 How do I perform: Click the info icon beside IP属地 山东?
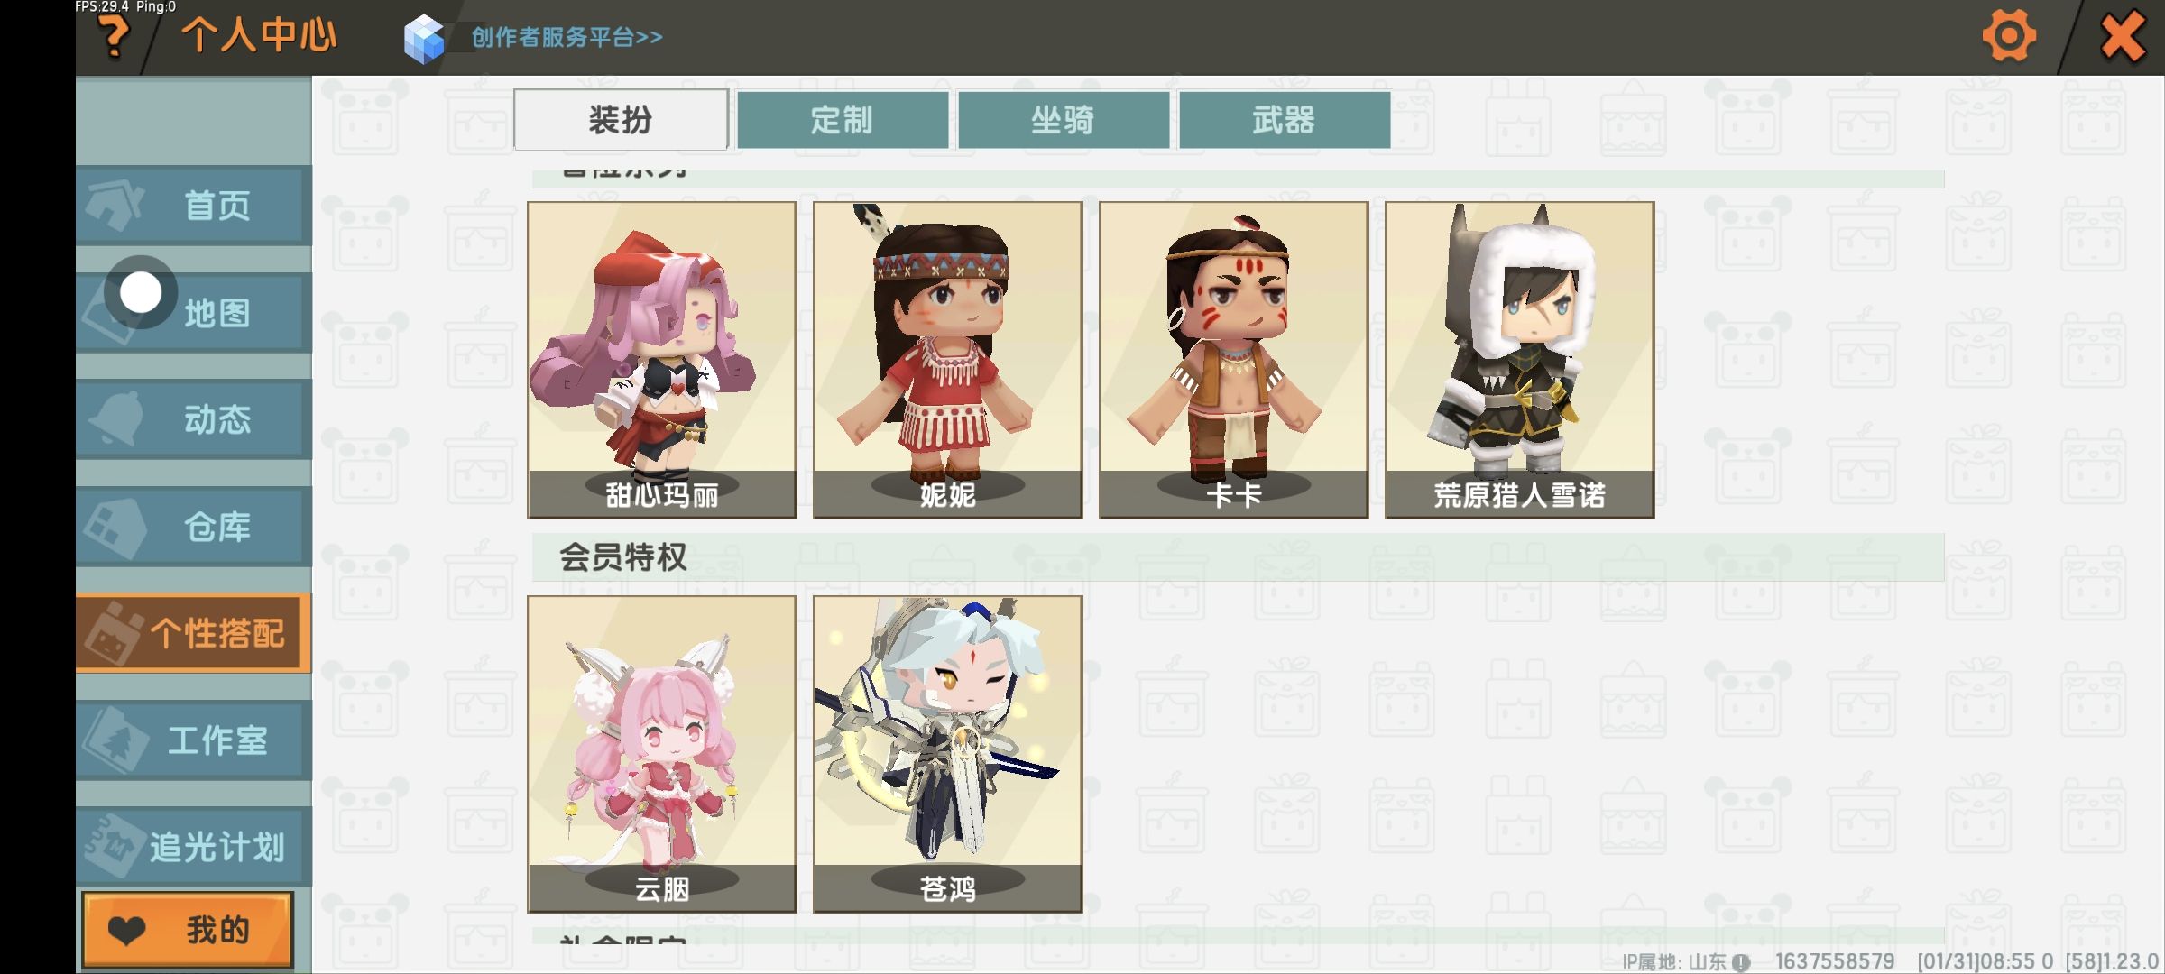tap(1741, 962)
